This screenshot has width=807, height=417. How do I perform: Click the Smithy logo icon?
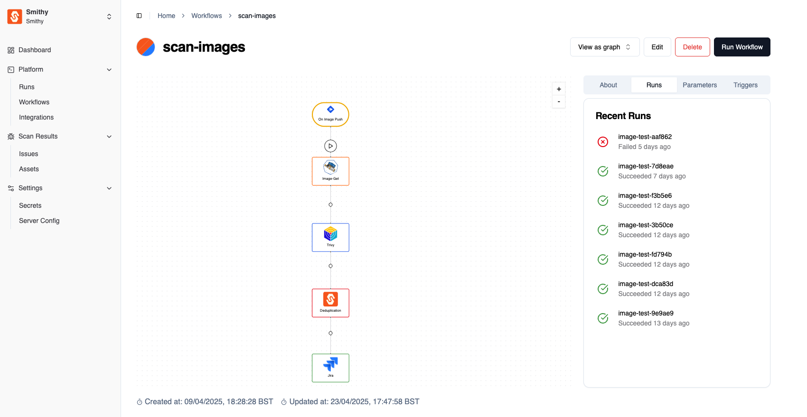(15, 17)
